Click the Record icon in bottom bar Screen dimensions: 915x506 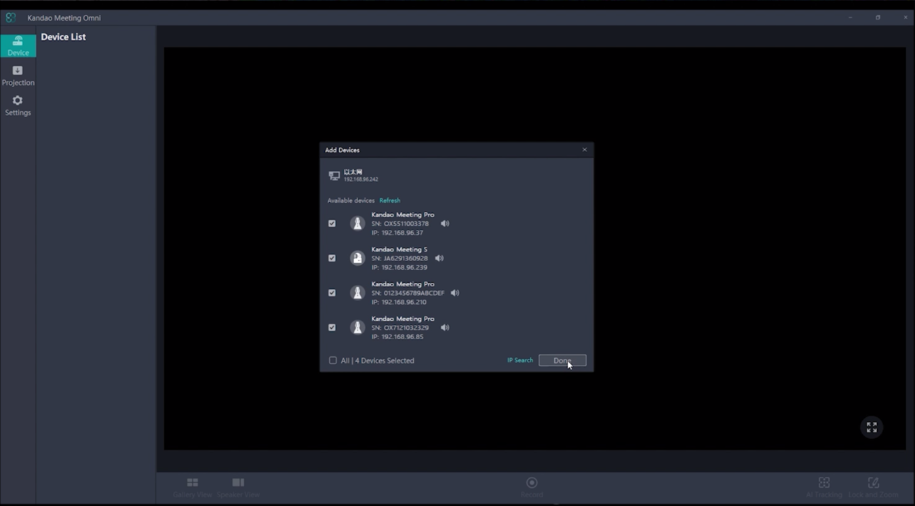point(532,483)
